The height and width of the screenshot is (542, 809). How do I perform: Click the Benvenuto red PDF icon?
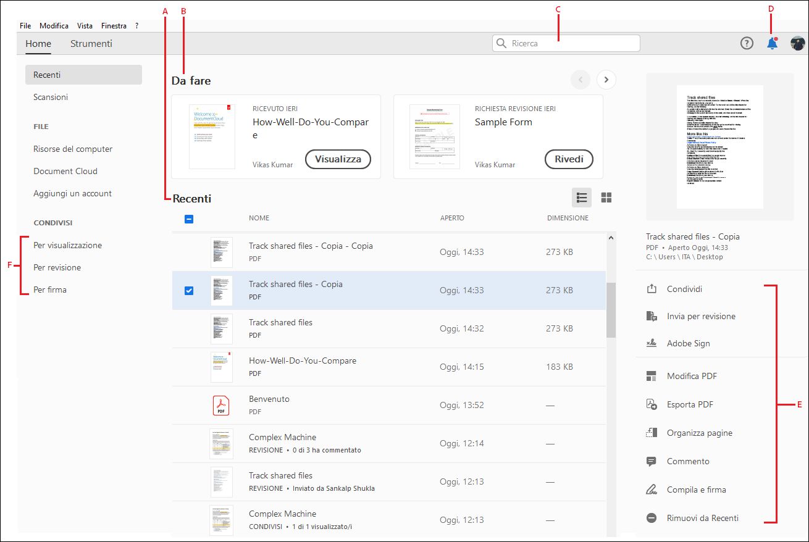tap(221, 405)
